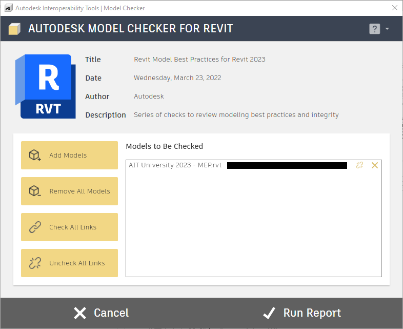Expand the dropdown arrow beside help

click(x=387, y=29)
